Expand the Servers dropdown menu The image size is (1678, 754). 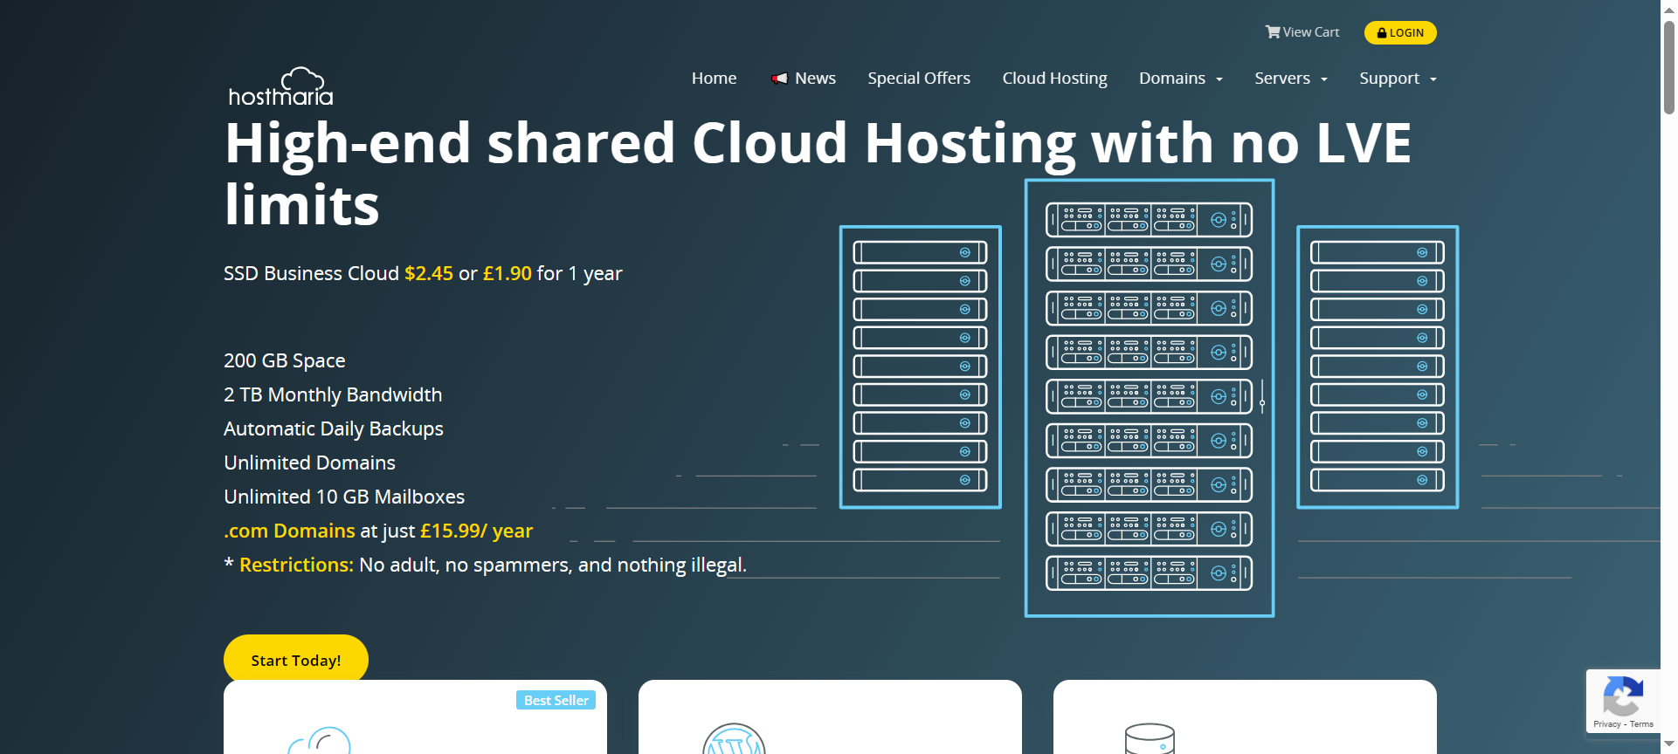pos(1290,79)
